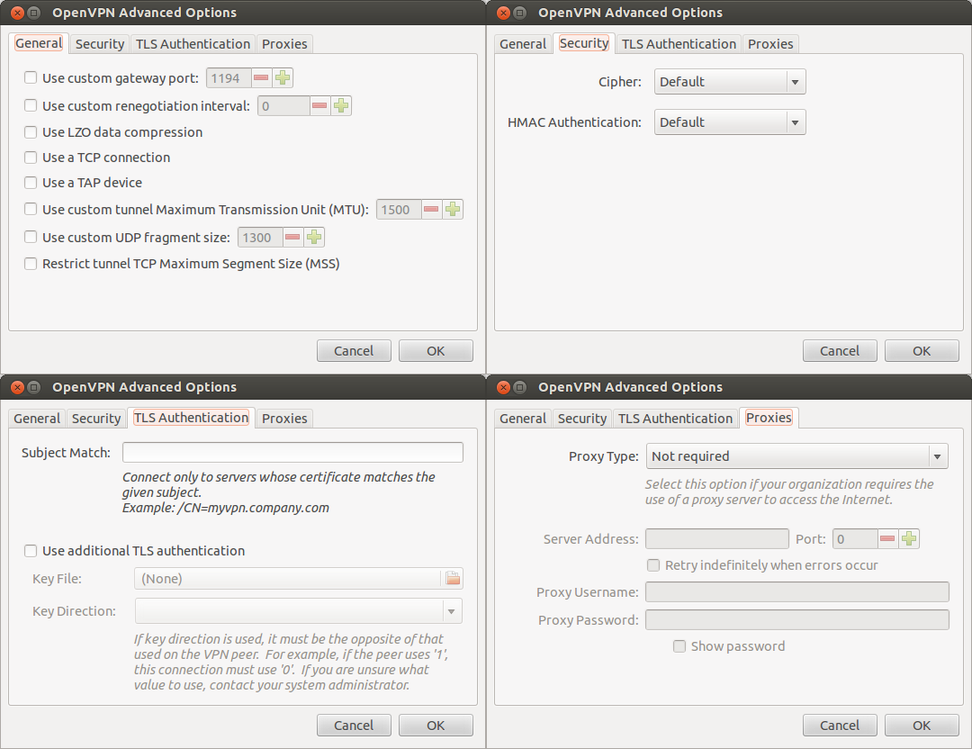
Task: Click Cancel in the Proxy Type dialog
Action: point(840,726)
